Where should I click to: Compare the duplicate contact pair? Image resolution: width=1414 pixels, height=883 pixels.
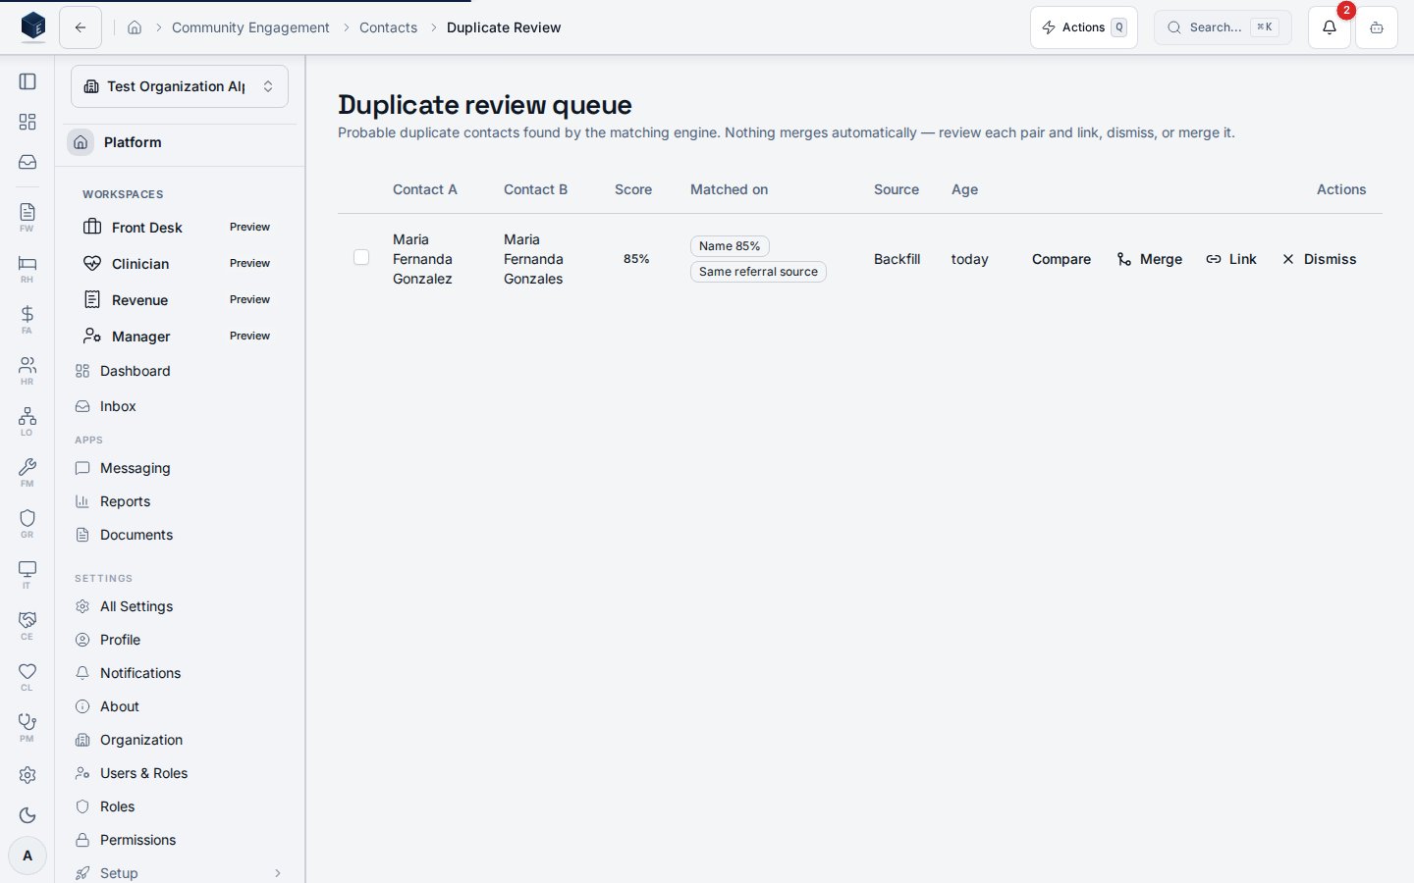click(1061, 259)
